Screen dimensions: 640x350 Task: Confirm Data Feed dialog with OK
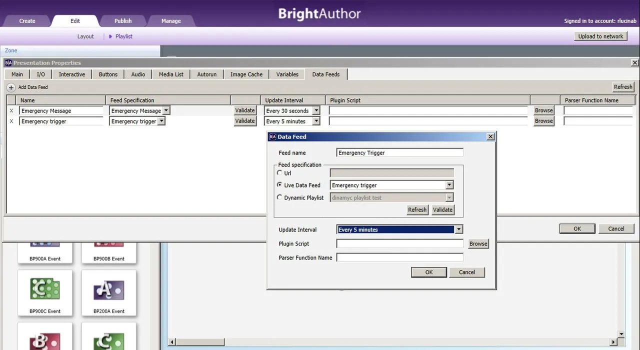tap(429, 272)
